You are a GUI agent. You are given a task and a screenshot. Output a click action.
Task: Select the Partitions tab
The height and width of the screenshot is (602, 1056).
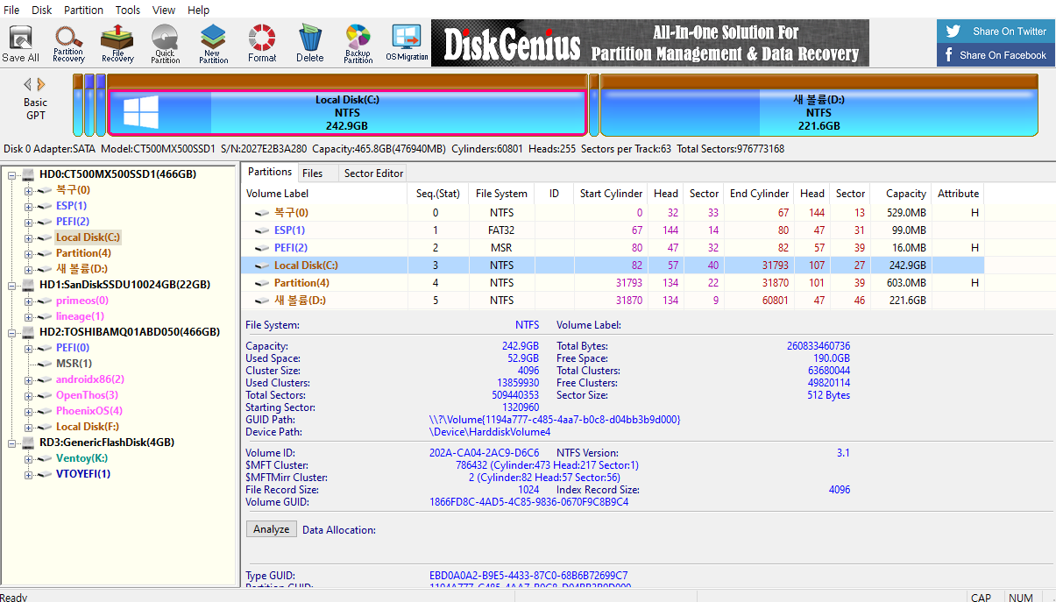270,172
